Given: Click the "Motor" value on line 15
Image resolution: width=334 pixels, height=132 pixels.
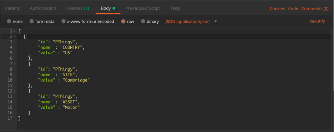Looking at the screenshot, I should coord(71,108).
